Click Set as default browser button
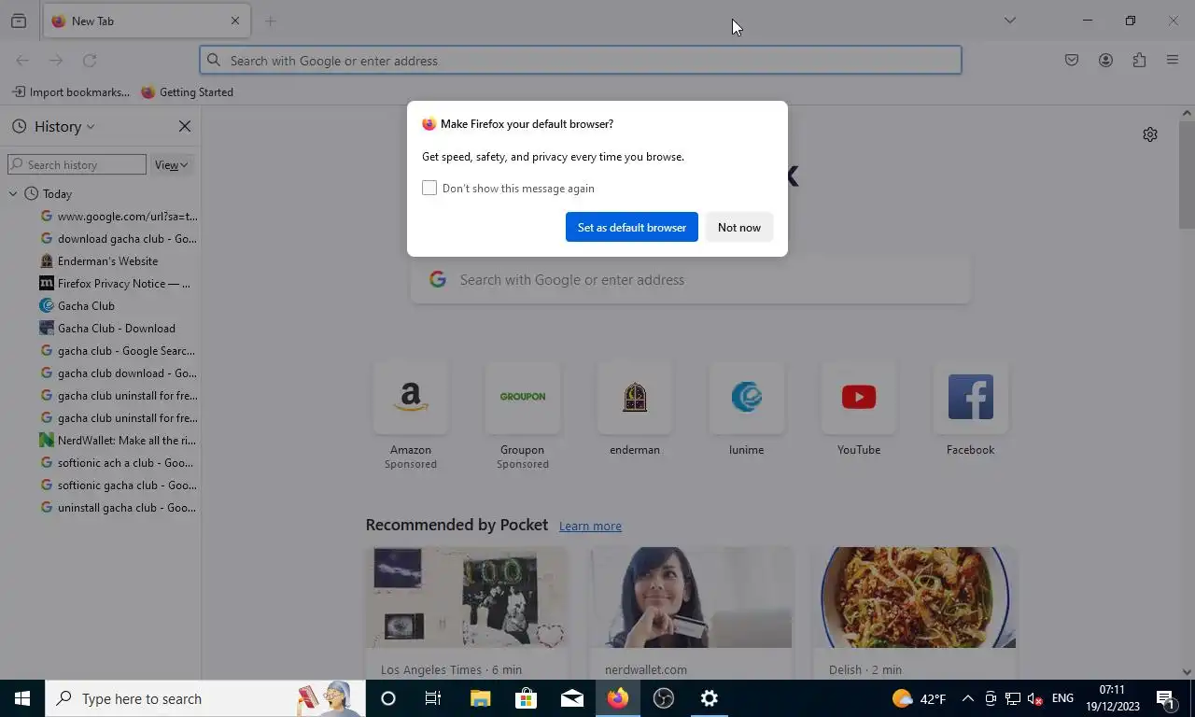1195x717 pixels. click(x=632, y=227)
